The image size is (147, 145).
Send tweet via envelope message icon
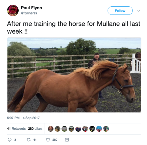coord(67,140)
